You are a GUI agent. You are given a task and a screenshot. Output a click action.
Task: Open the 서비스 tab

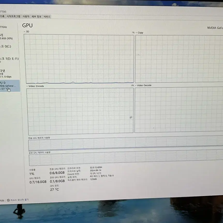click(x=47, y=17)
